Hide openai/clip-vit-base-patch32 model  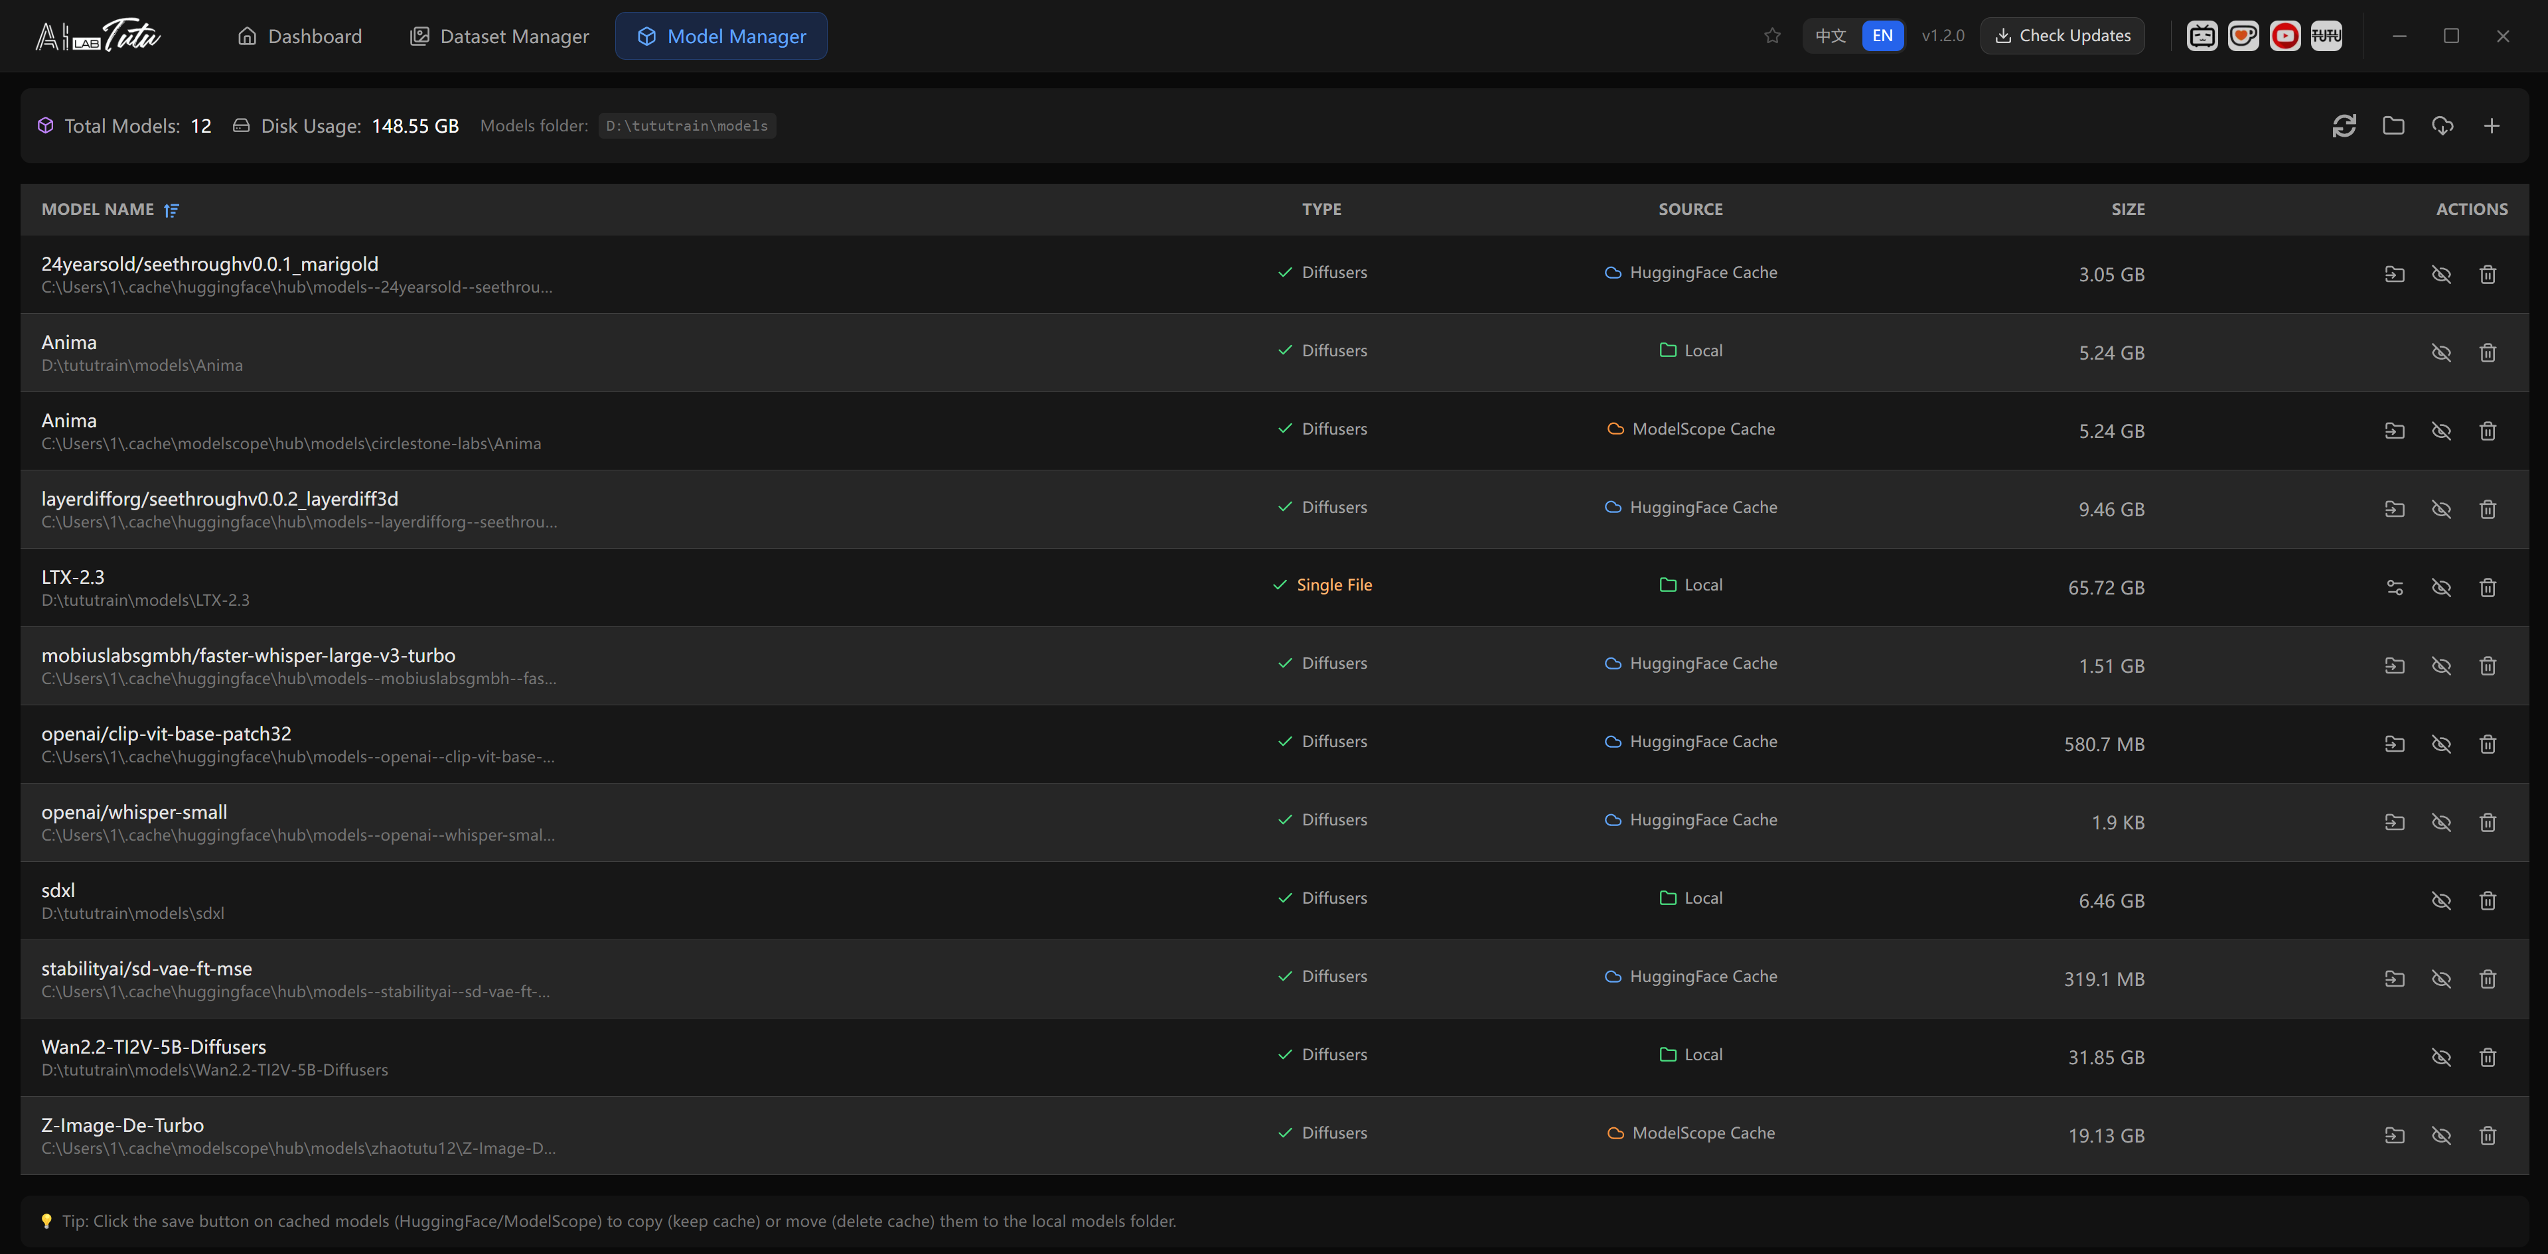(x=2440, y=742)
